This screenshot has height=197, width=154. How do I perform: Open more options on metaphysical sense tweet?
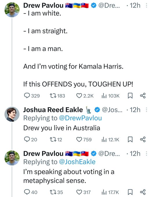[x=146, y=154]
